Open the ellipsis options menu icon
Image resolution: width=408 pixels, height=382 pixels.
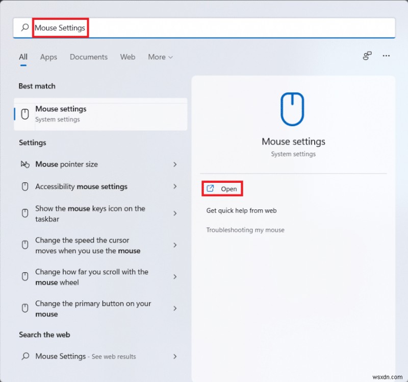(386, 56)
